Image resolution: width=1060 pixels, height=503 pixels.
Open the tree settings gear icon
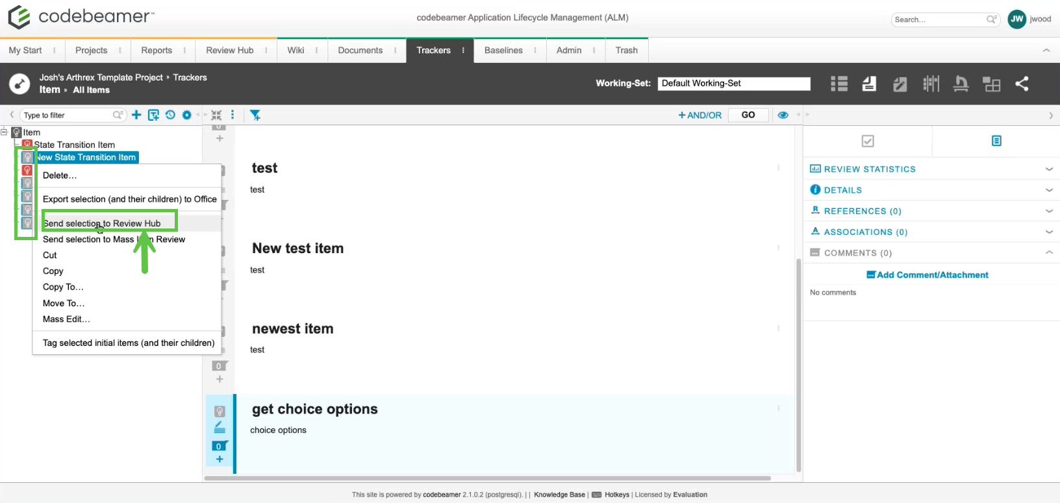click(x=187, y=115)
